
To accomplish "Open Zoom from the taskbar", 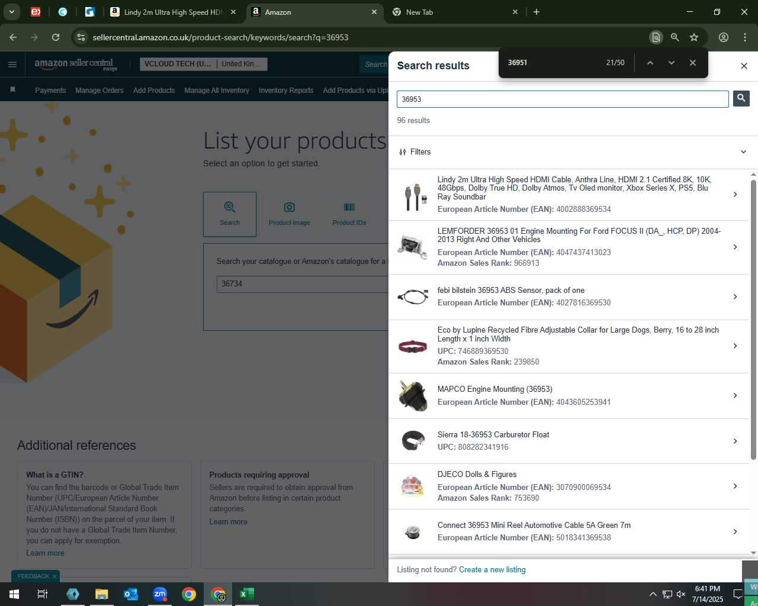I will coord(160,594).
